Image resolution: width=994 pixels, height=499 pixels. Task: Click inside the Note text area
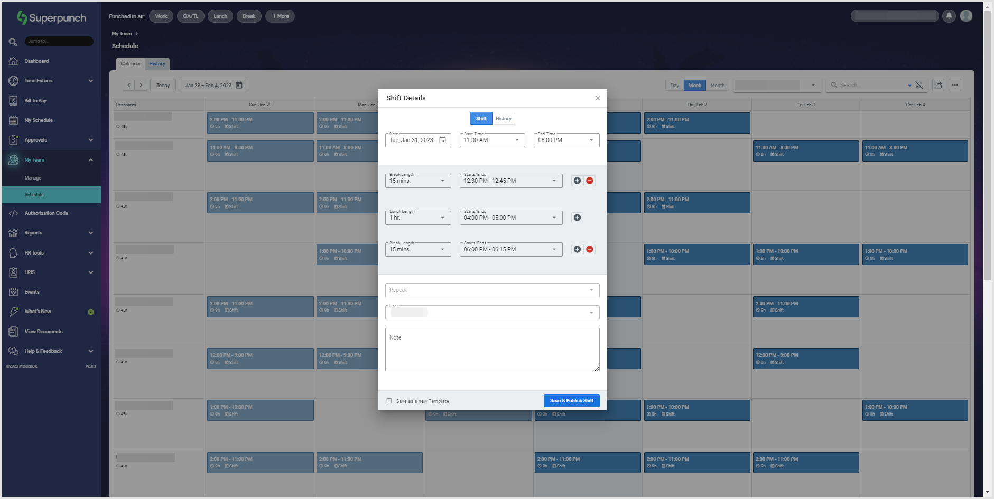pos(491,349)
